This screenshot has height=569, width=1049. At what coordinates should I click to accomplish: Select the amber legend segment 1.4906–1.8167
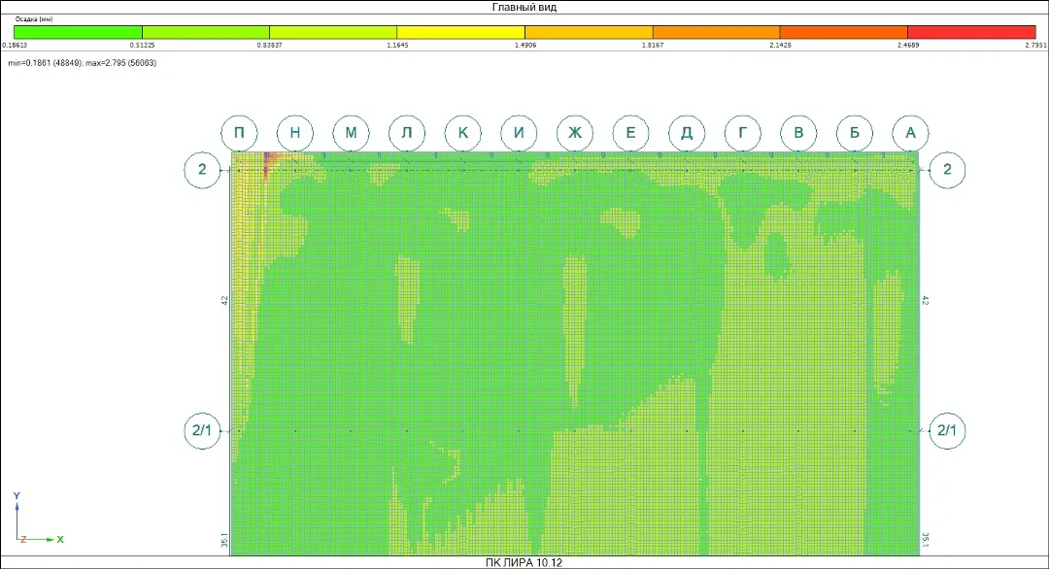tap(589, 31)
